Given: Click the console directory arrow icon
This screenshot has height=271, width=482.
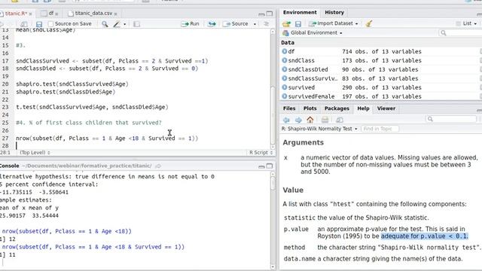Looking at the screenshot, I should point(158,166).
